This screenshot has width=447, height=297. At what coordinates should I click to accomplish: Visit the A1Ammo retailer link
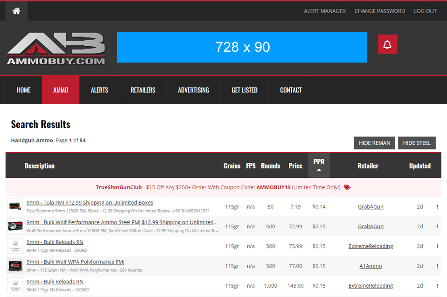370,266
